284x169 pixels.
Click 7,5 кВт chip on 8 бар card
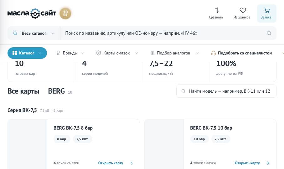82,139
